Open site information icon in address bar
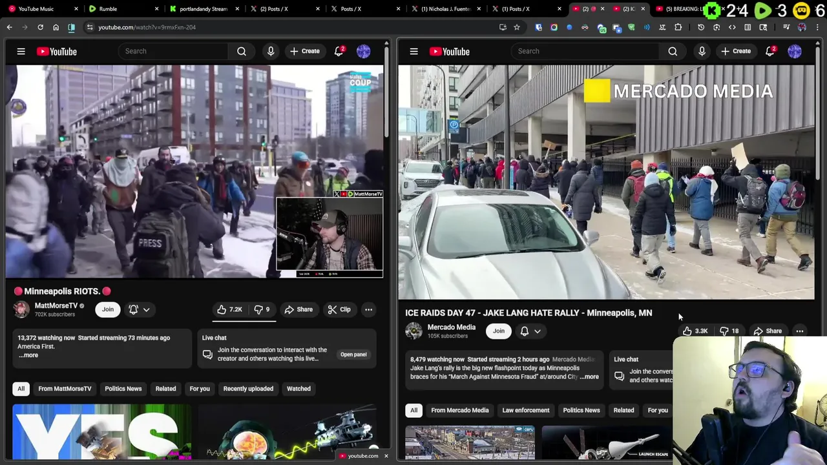Viewport: 827px width, 465px height. tap(90, 27)
